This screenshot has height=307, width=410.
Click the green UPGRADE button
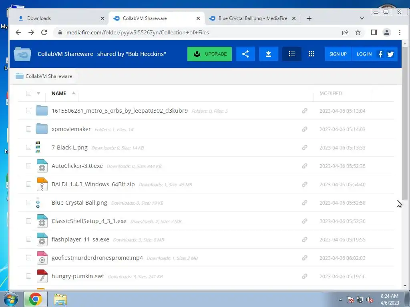[209, 54]
